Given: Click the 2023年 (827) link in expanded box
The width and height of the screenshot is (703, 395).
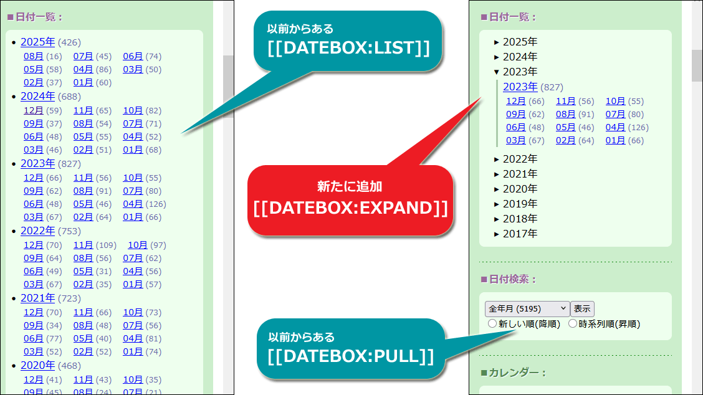Looking at the screenshot, I should 520,87.
